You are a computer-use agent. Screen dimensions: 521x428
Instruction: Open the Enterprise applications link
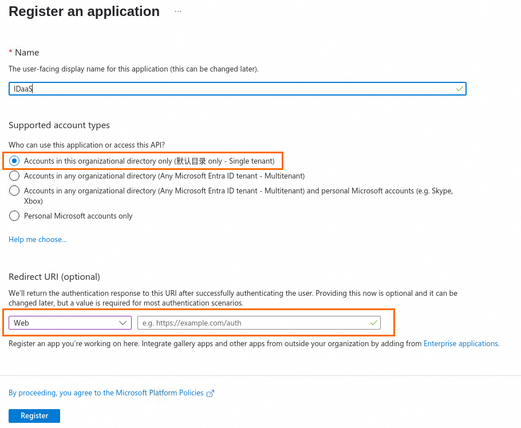(x=460, y=343)
